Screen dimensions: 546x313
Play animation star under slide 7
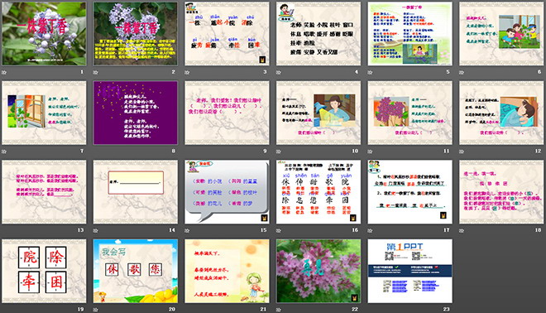(x=4, y=152)
